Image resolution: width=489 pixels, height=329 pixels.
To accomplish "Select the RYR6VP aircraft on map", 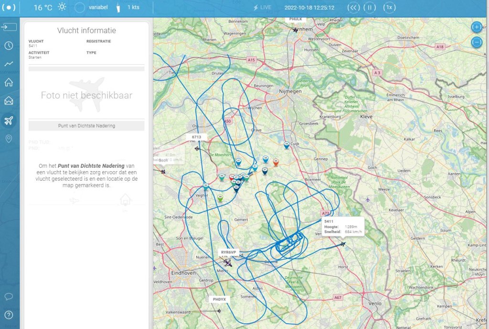I will pyautogui.click(x=228, y=262).
